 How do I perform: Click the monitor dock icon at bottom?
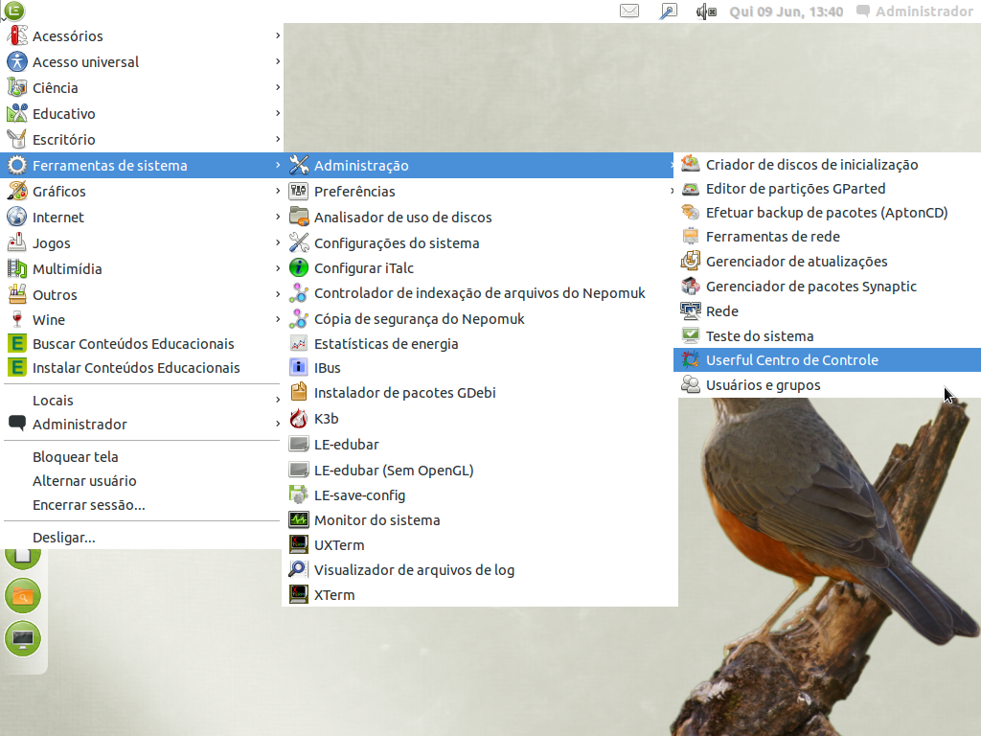[23, 638]
